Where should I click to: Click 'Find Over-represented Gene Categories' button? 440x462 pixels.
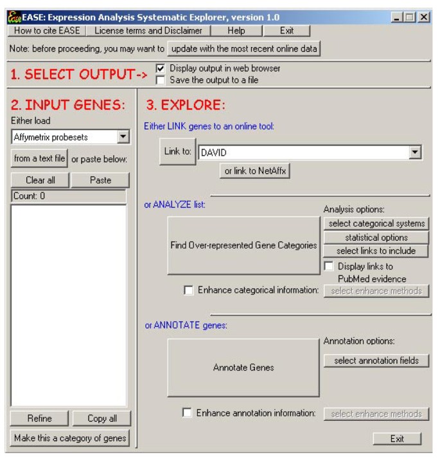point(243,245)
